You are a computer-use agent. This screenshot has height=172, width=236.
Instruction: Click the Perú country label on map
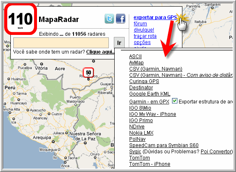point(10,88)
